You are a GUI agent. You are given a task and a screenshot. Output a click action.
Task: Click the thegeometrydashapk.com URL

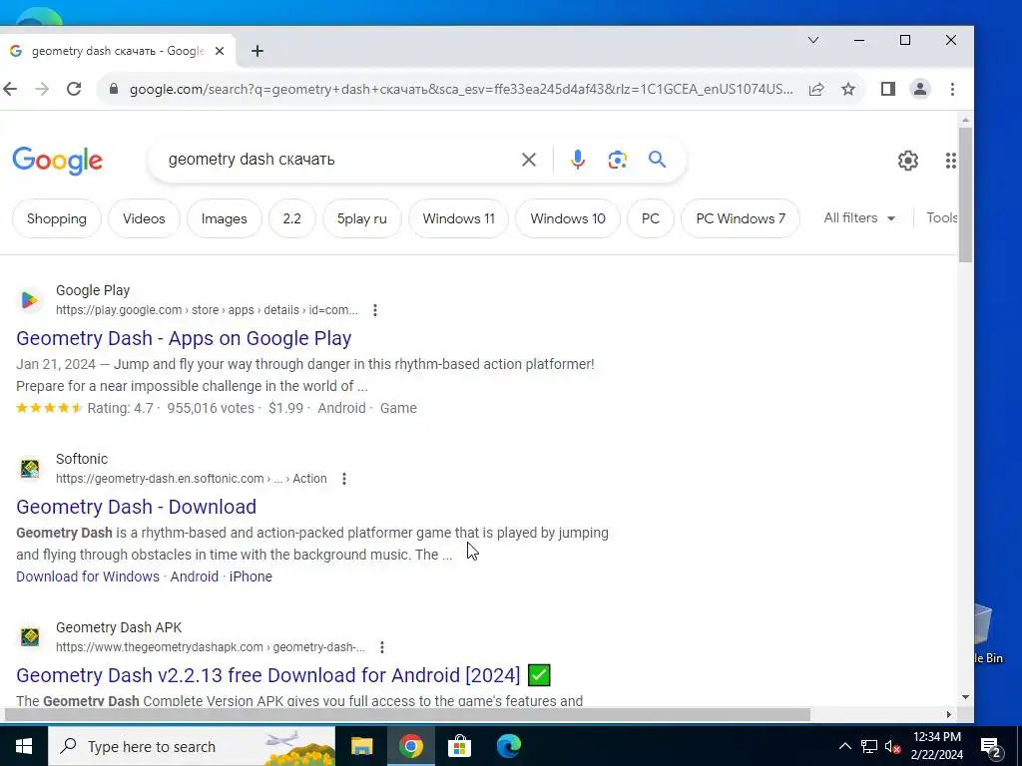point(210,647)
